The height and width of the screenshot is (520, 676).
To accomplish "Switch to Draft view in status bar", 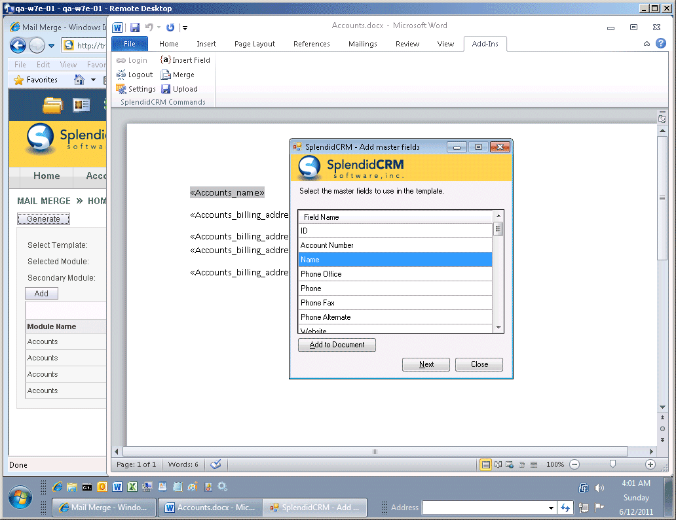I will [x=534, y=464].
